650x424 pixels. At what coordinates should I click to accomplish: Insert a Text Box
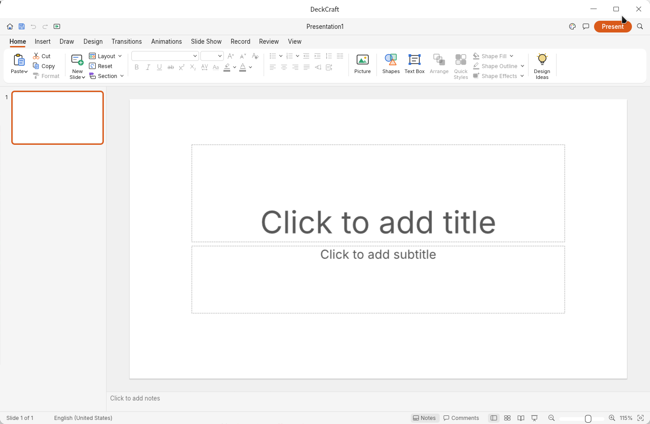click(414, 64)
